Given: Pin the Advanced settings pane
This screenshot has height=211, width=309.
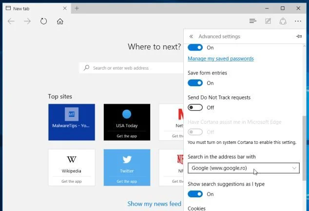Looking at the screenshot, I should (299, 36).
